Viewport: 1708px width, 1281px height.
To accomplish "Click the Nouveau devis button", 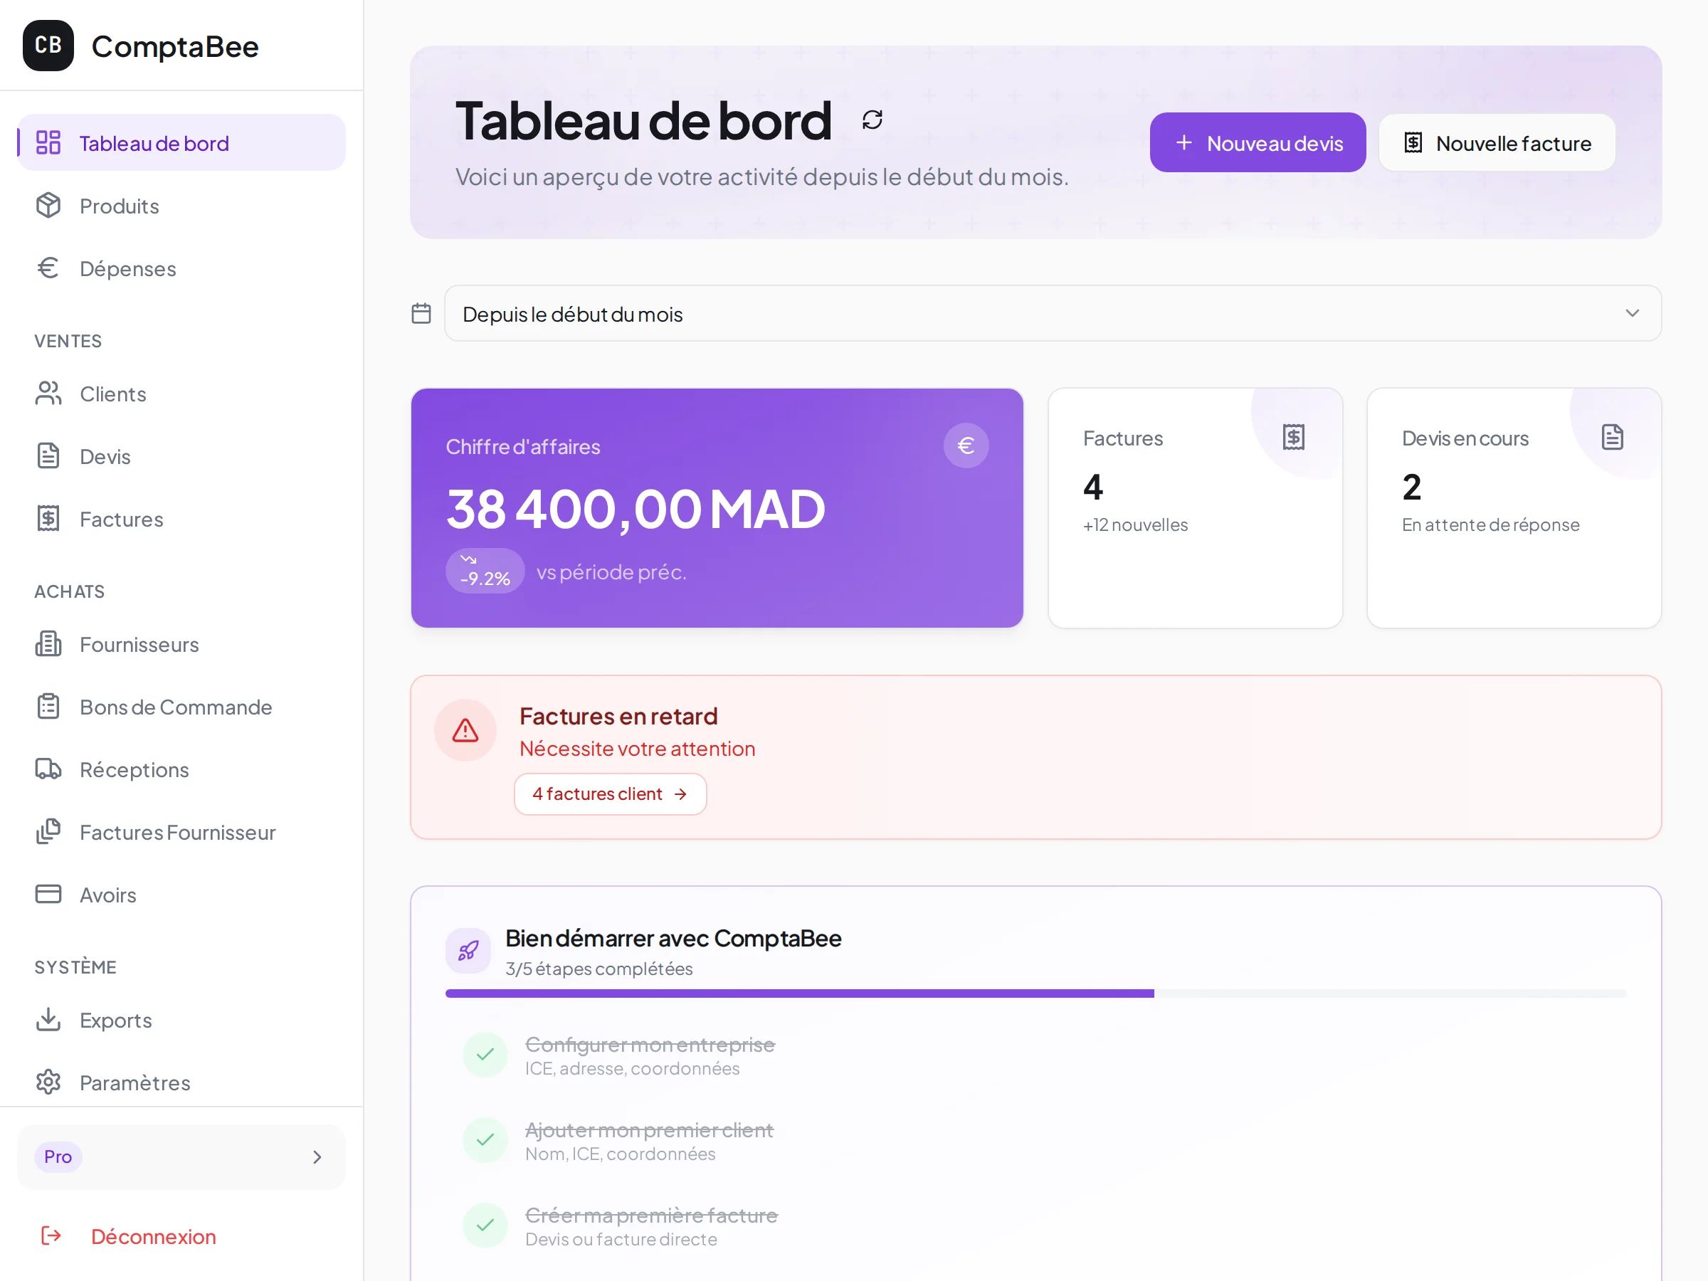I will pos(1257,142).
